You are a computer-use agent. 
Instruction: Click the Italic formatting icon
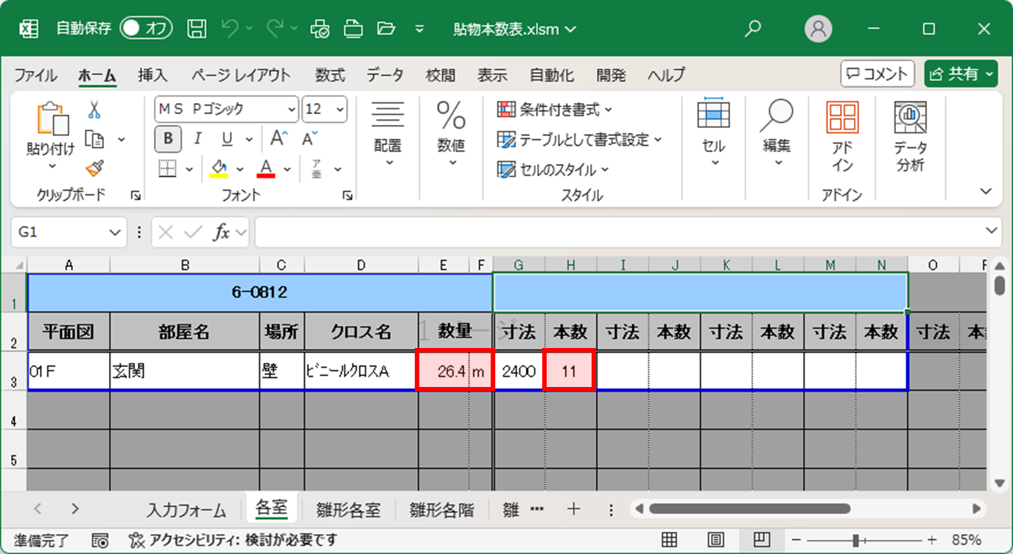click(x=197, y=139)
